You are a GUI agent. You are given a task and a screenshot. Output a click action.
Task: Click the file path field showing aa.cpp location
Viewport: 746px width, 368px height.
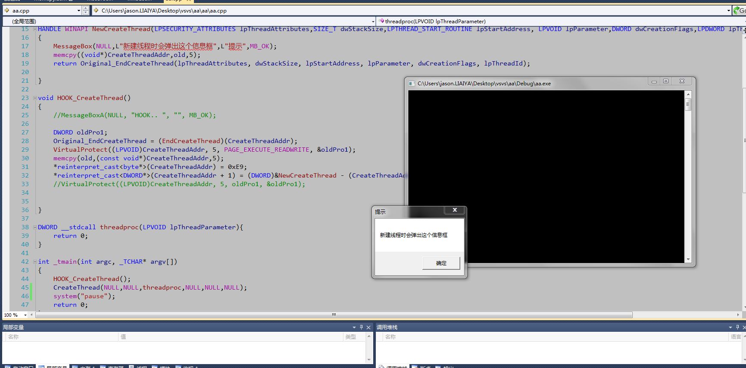coord(412,10)
